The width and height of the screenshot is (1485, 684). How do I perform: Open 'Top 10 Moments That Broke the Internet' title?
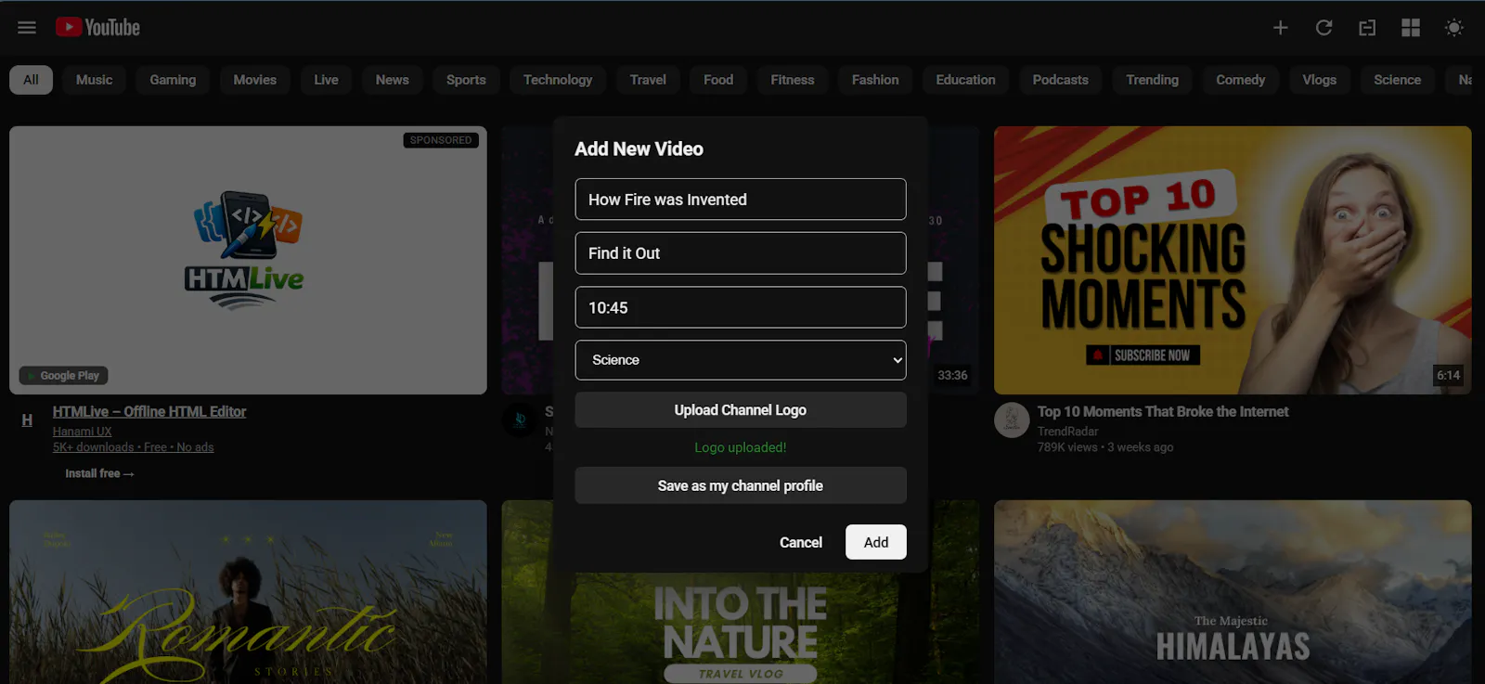(1163, 411)
